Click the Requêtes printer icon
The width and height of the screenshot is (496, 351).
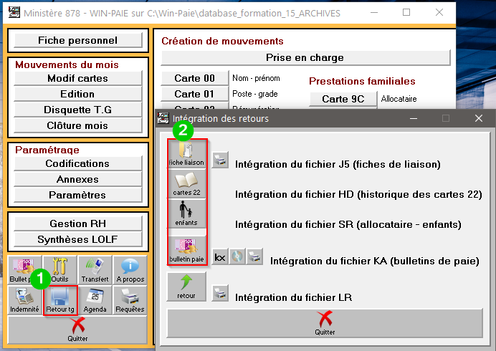click(130, 299)
